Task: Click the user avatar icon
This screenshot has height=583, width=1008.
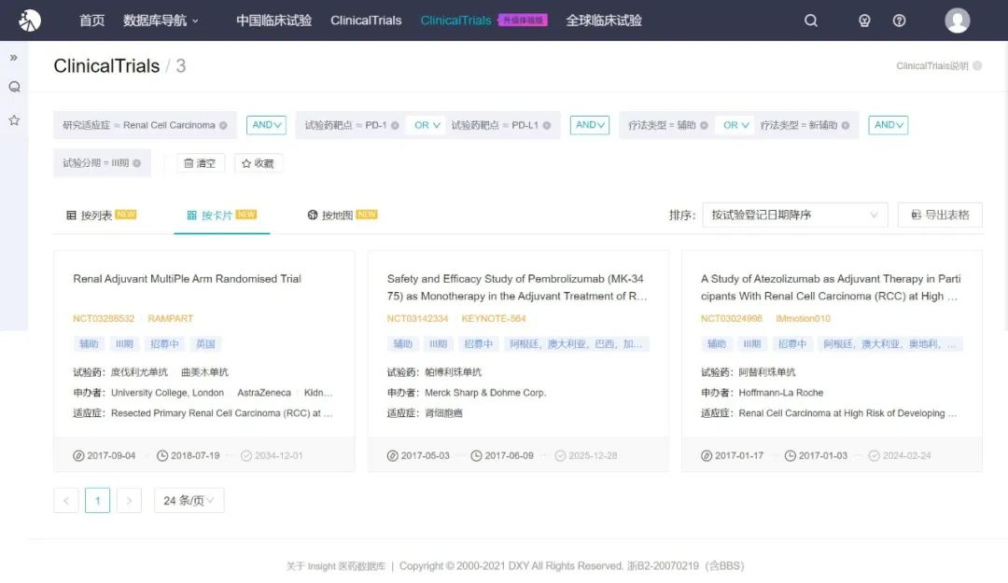Action: coord(957,21)
